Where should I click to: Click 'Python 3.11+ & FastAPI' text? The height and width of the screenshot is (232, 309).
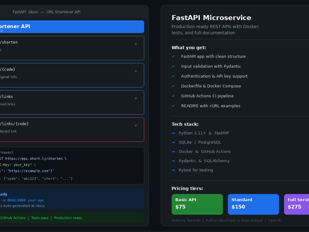(204, 133)
